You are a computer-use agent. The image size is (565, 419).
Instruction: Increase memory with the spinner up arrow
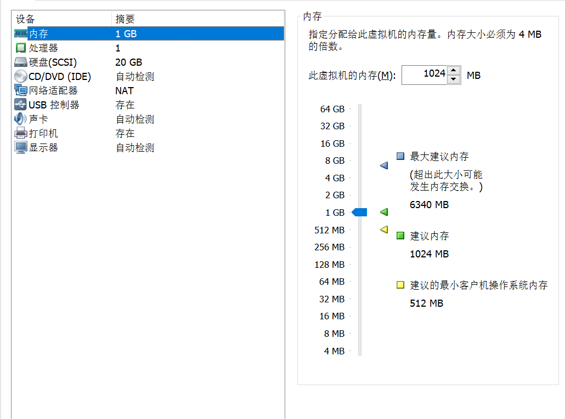454,71
